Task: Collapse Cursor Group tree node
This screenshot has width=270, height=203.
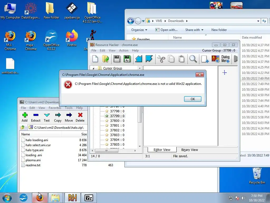Action: [93, 68]
